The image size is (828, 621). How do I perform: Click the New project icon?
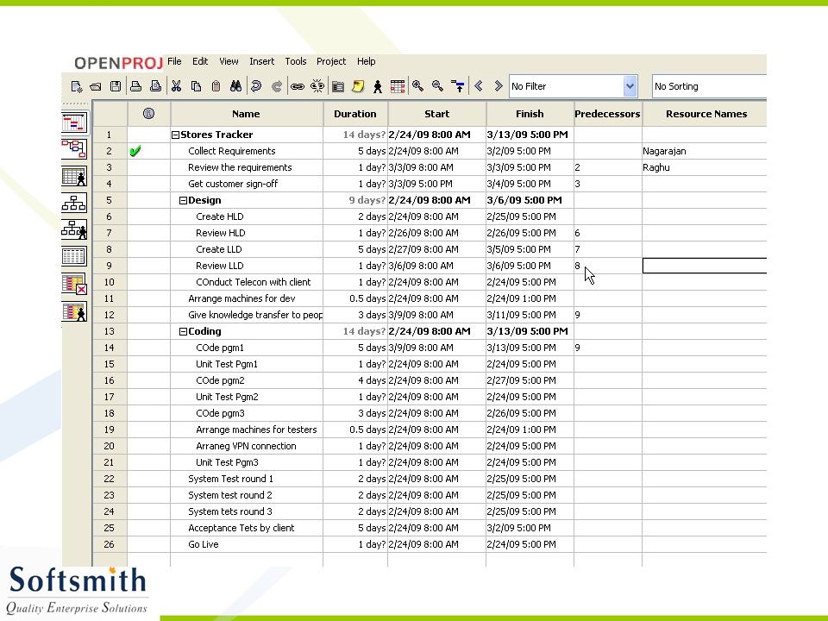tap(77, 86)
